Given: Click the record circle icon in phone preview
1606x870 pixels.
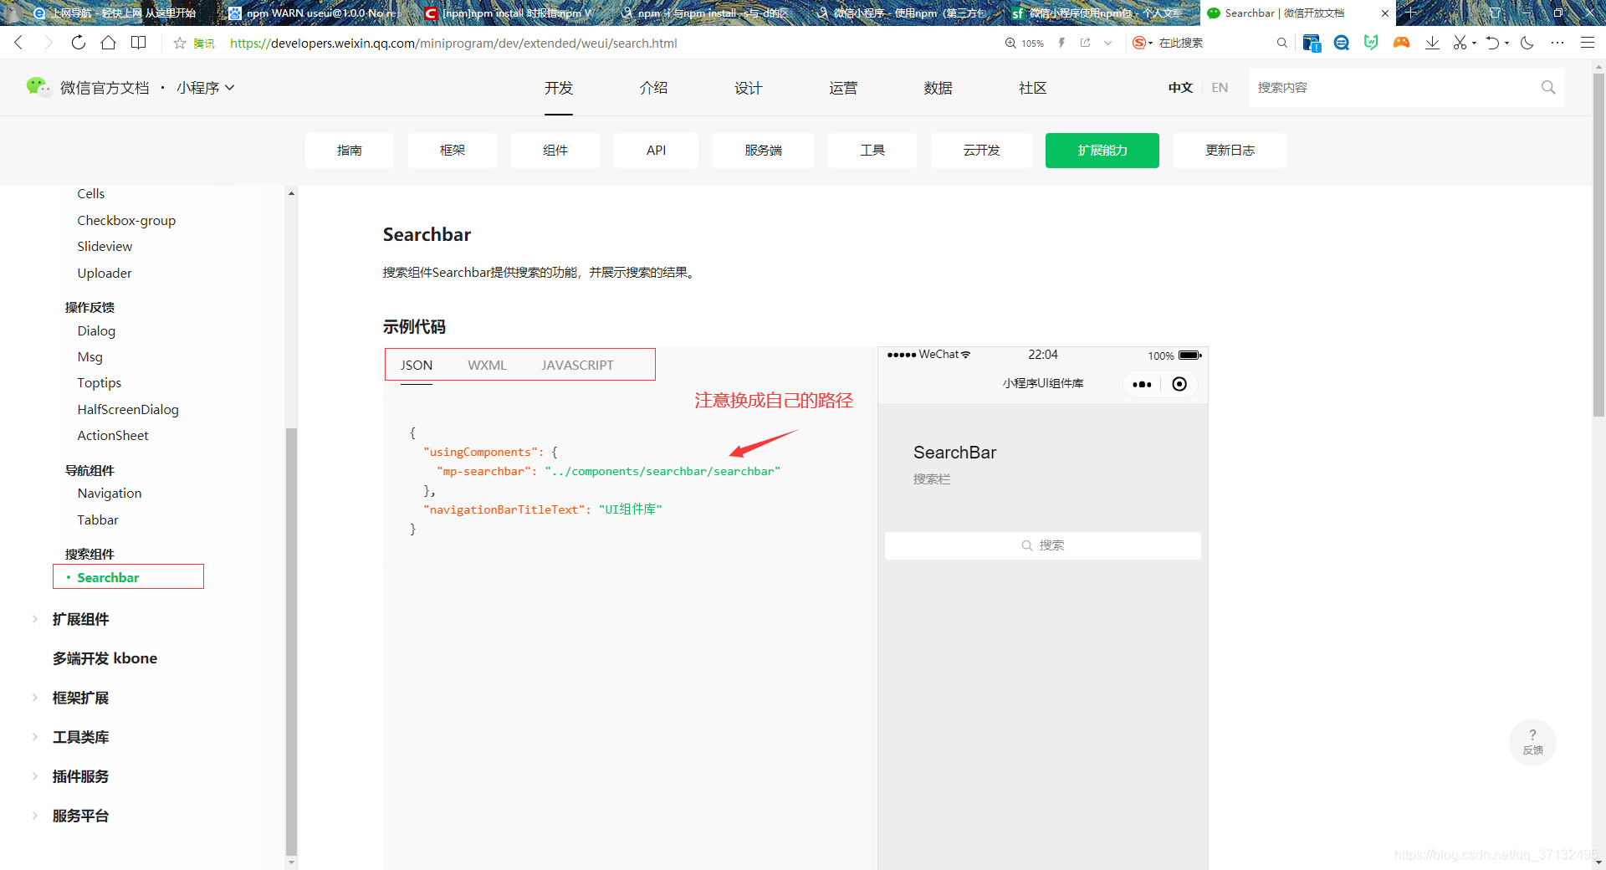Looking at the screenshot, I should coord(1179,384).
